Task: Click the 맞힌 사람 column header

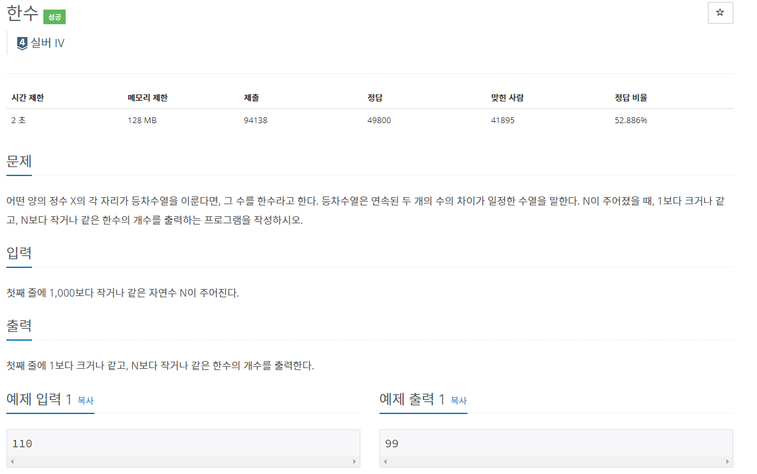Action: 507,98
